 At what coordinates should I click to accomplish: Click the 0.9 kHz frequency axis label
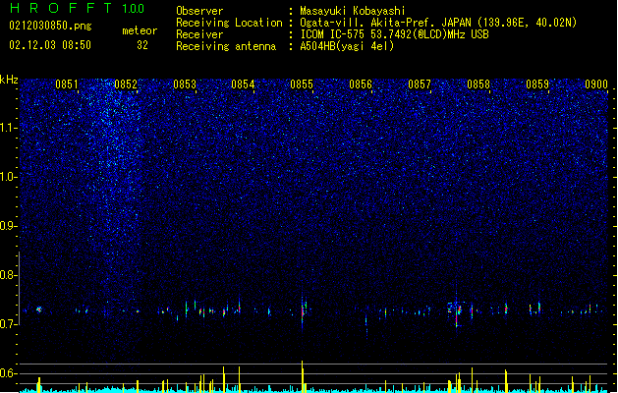pyautogui.click(x=9, y=226)
